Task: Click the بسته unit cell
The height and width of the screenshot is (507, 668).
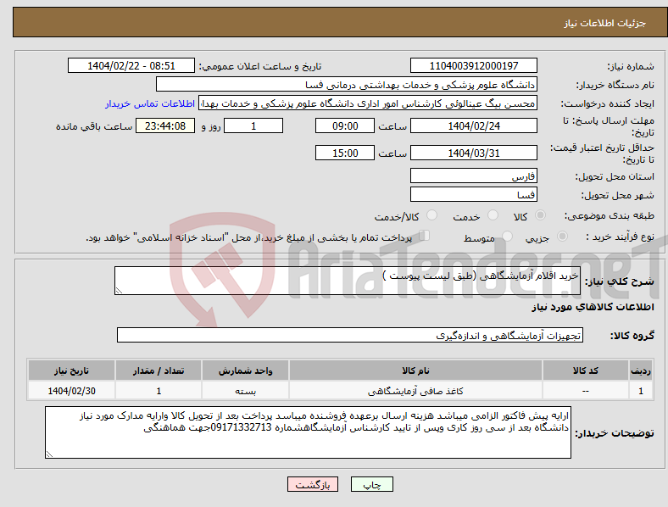Action: coord(245,391)
